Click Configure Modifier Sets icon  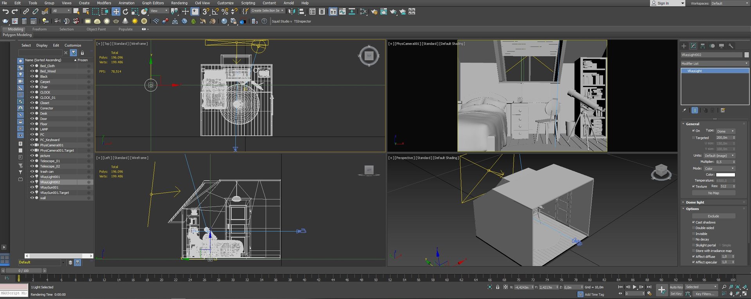coord(723,110)
